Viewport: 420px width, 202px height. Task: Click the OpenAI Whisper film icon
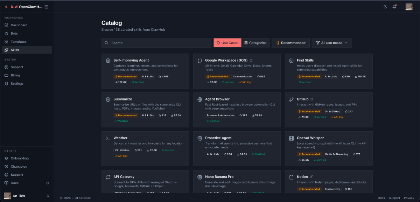292,138
